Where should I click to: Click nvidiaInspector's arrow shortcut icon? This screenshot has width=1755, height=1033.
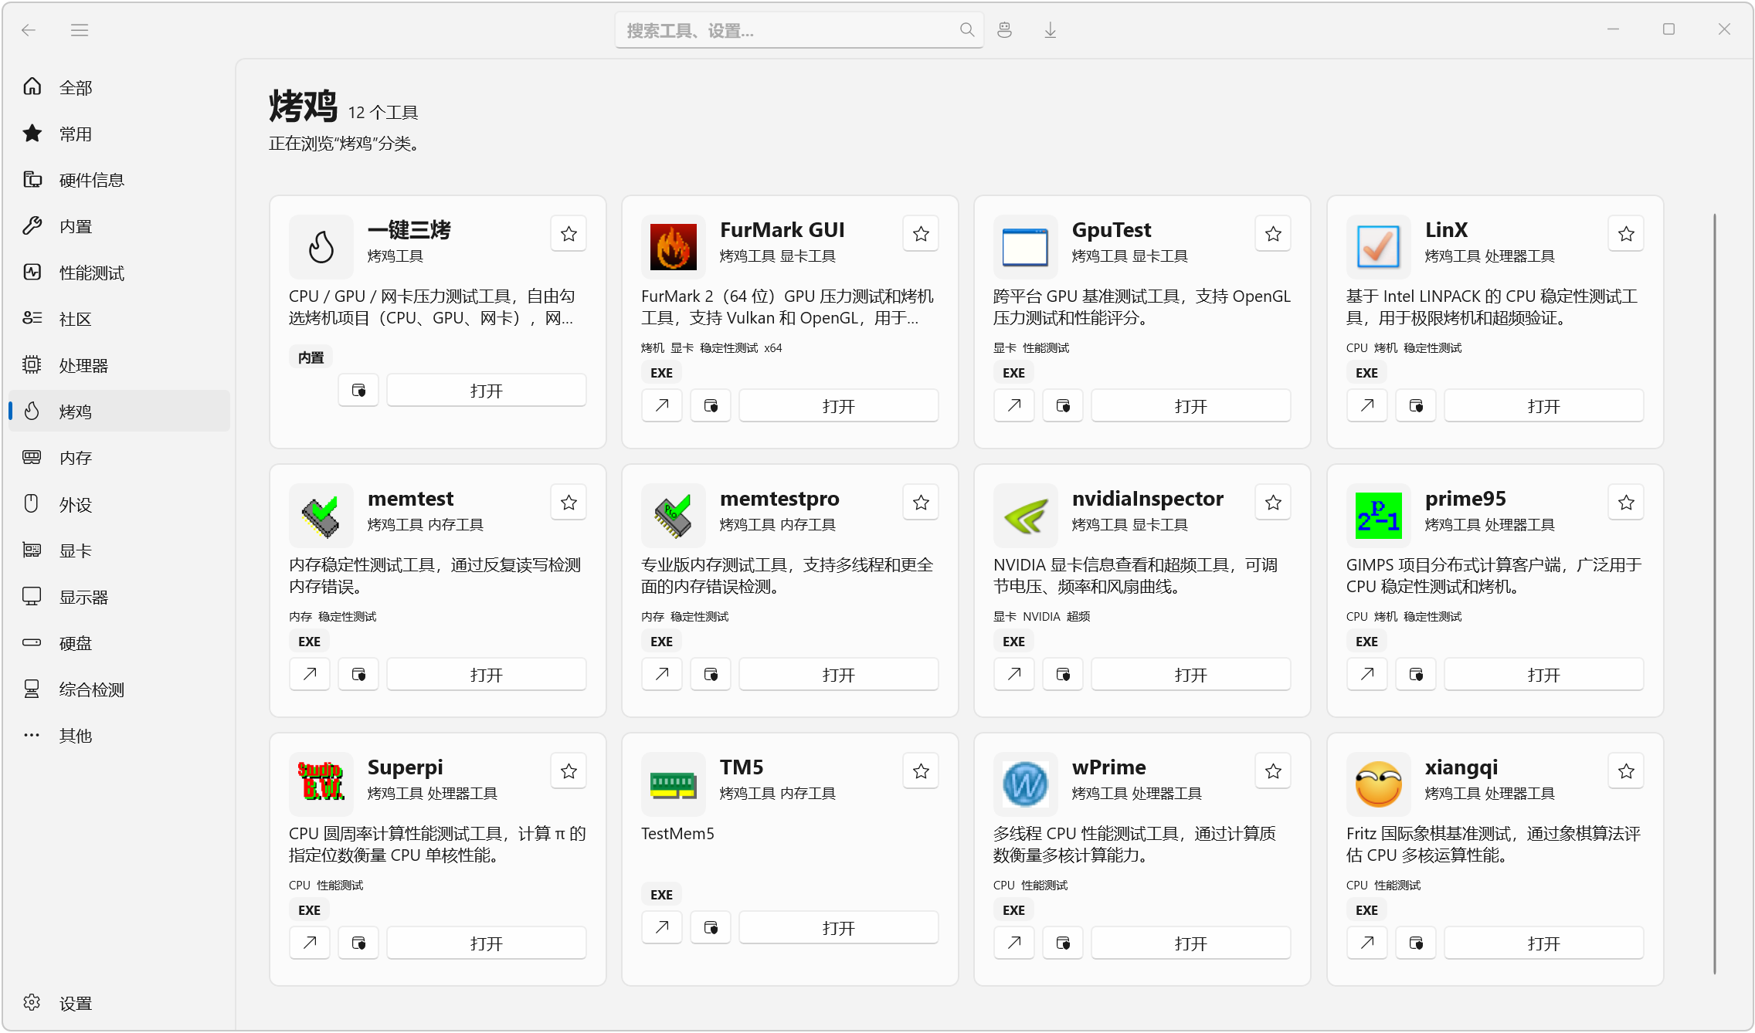point(1014,674)
